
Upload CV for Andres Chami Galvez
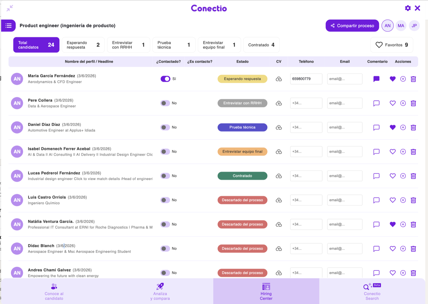click(279, 273)
